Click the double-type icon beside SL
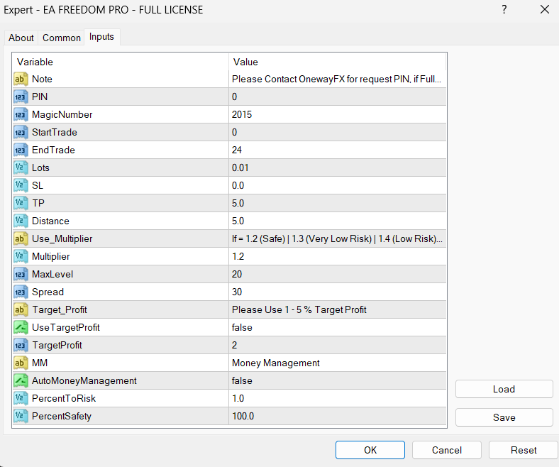This screenshot has height=467, width=559. coord(21,185)
